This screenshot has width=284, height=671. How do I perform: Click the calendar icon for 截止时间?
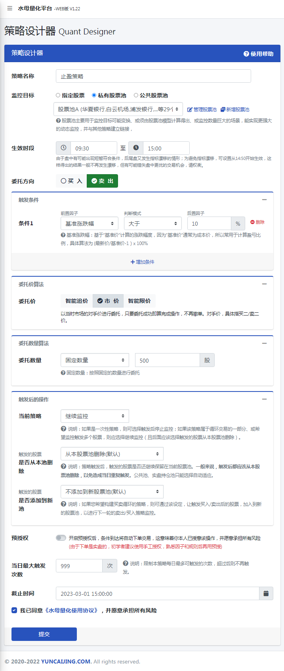(x=266, y=593)
